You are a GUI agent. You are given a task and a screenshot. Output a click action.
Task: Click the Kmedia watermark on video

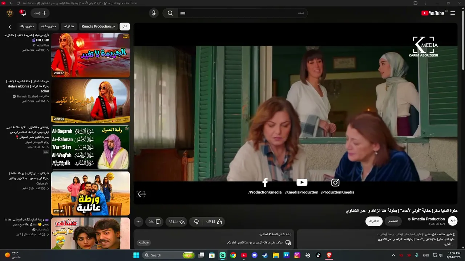141,194
